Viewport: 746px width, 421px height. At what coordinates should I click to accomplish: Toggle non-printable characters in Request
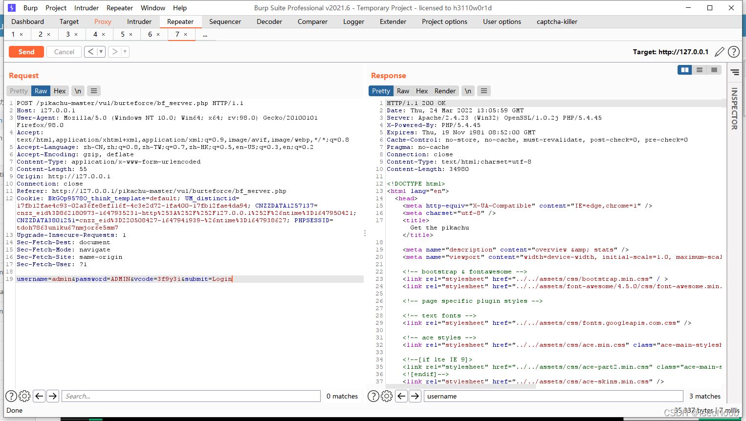point(78,91)
